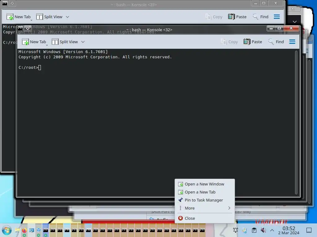
Task: Open hamburger menu in Konsole <32>
Action: point(292,42)
